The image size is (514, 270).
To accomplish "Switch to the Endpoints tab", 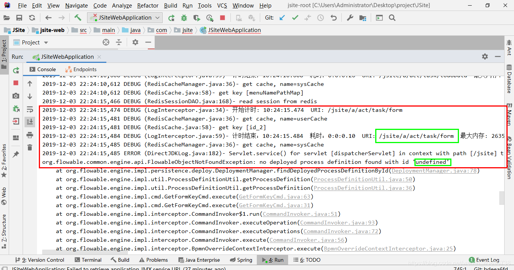I will click(x=81, y=69).
